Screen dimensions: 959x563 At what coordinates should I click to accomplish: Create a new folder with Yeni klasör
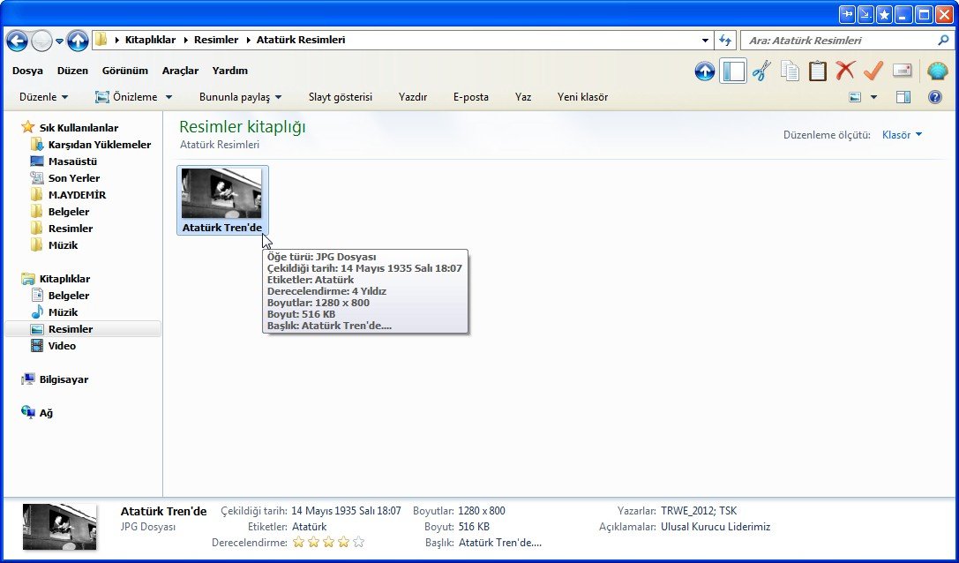click(x=583, y=97)
